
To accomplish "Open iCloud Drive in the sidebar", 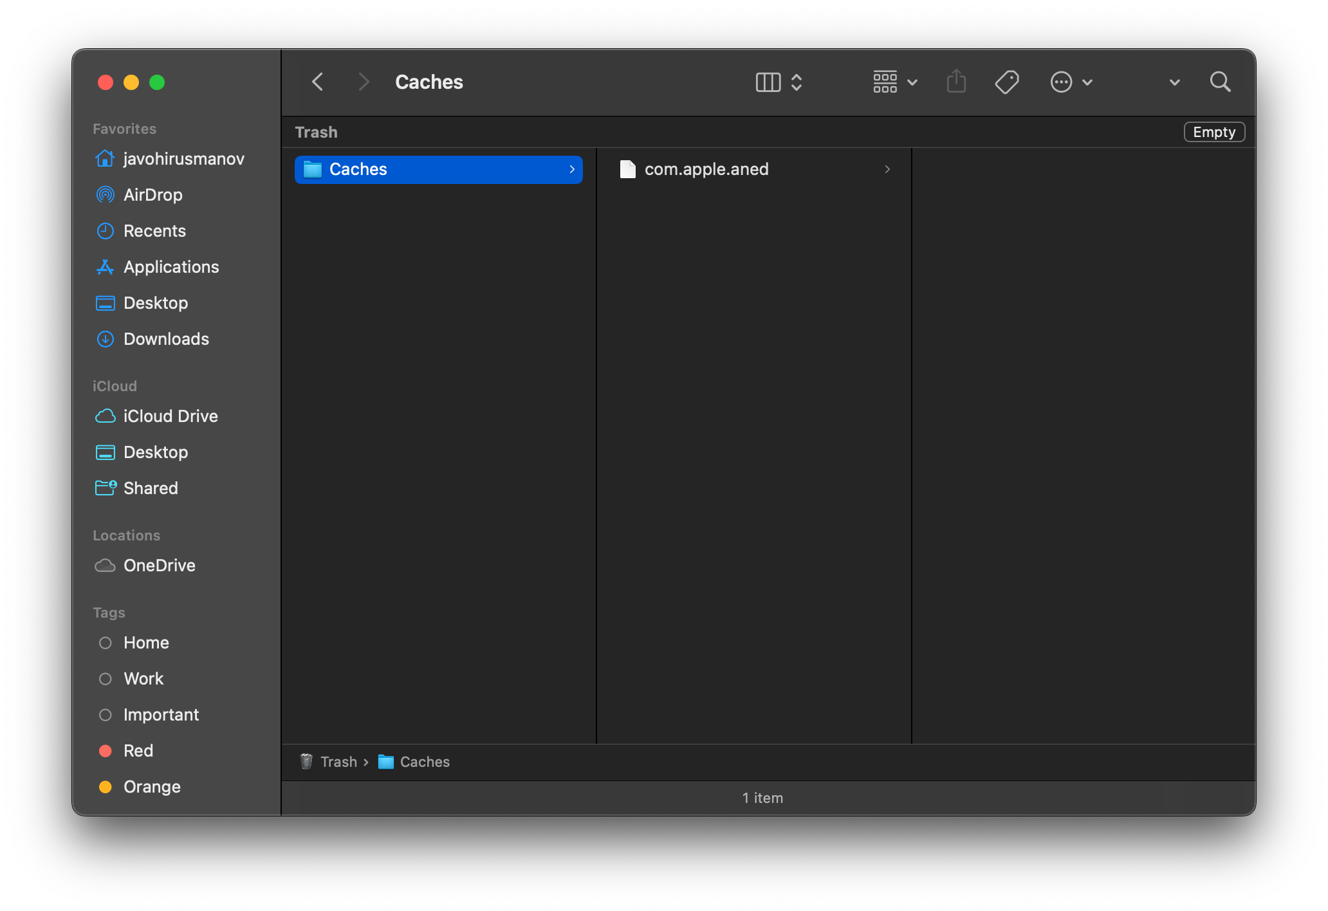I will pyautogui.click(x=171, y=416).
